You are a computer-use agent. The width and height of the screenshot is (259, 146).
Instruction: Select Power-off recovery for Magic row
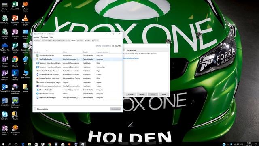pyautogui.click(x=78, y=82)
